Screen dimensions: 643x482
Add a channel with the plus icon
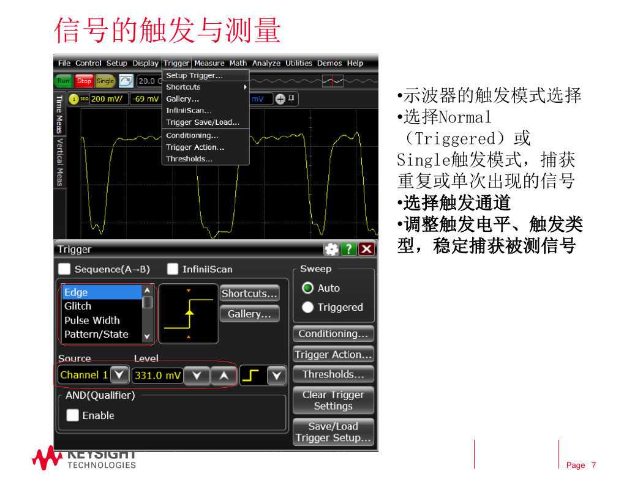coord(280,98)
